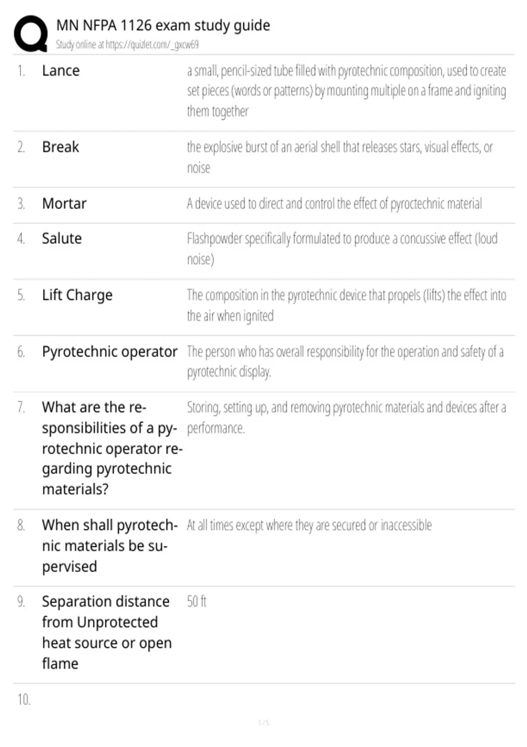This screenshot has height=747, width=527.
Task: Click the Mortar definition text
Action: [x=334, y=204]
